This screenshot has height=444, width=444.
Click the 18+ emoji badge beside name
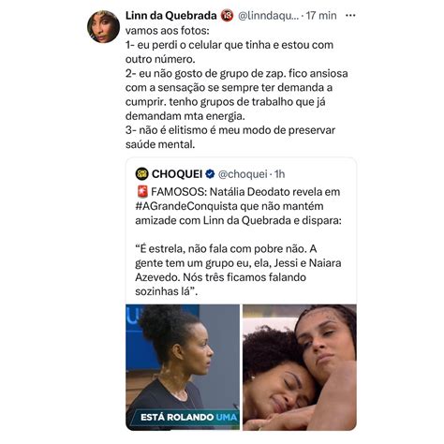[x=227, y=16]
